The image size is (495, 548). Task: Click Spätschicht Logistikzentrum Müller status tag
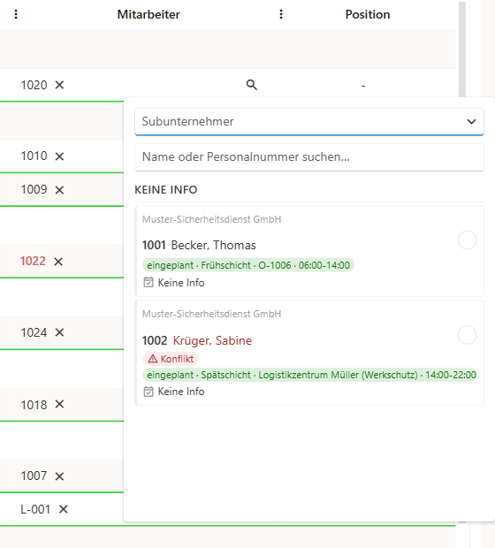pyautogui.click(x=309, y=375)
